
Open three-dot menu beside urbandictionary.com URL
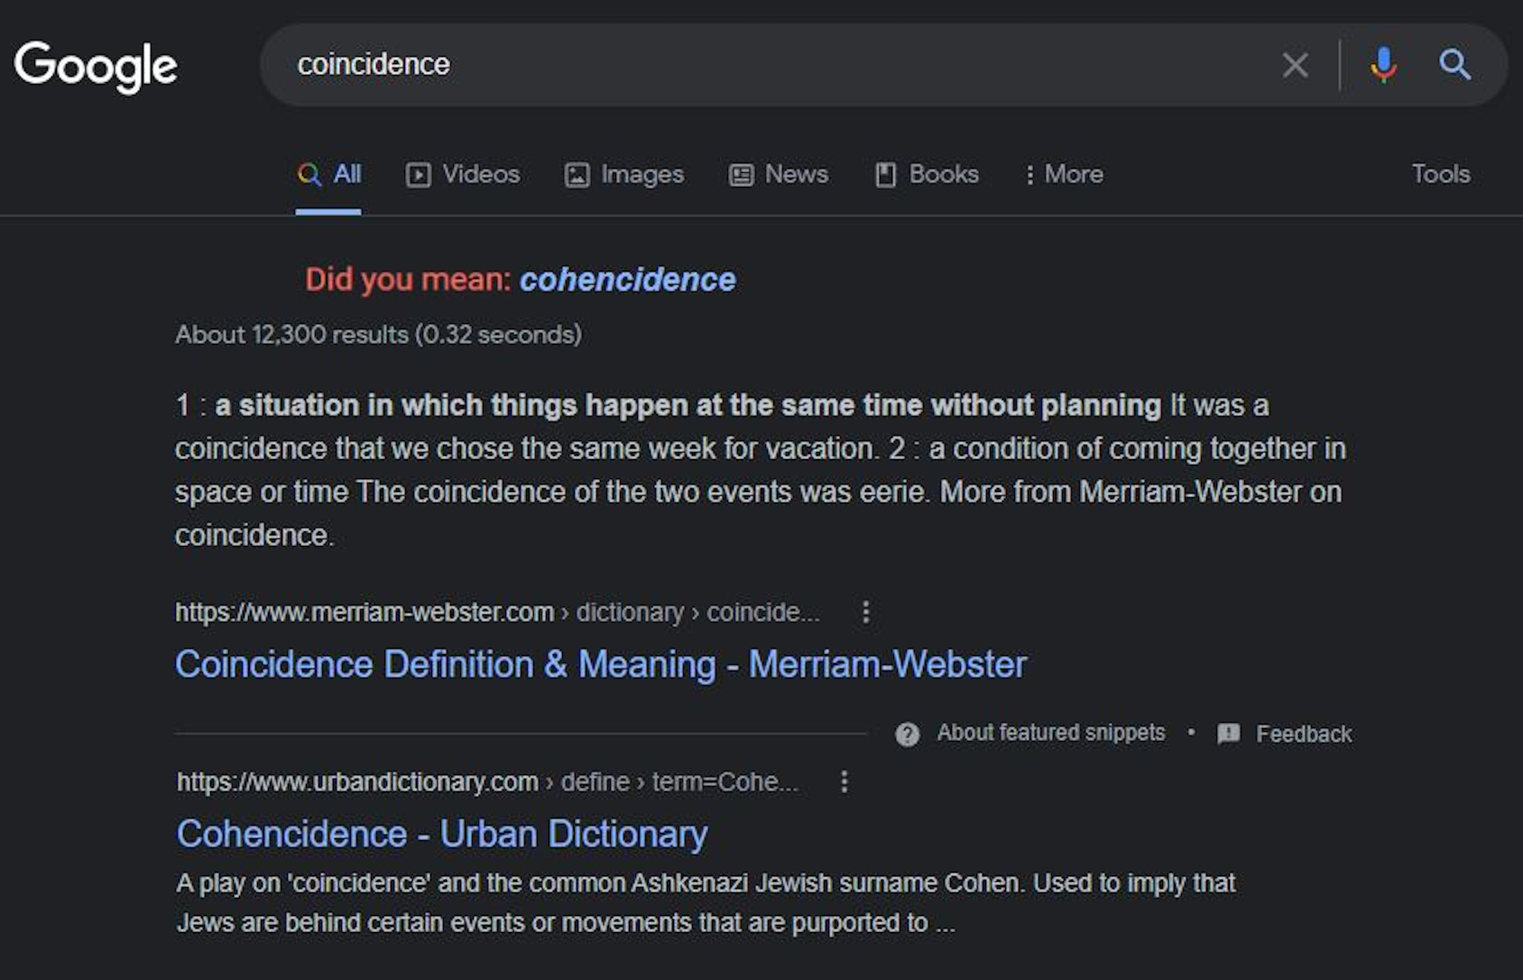(x=844, y=782)
